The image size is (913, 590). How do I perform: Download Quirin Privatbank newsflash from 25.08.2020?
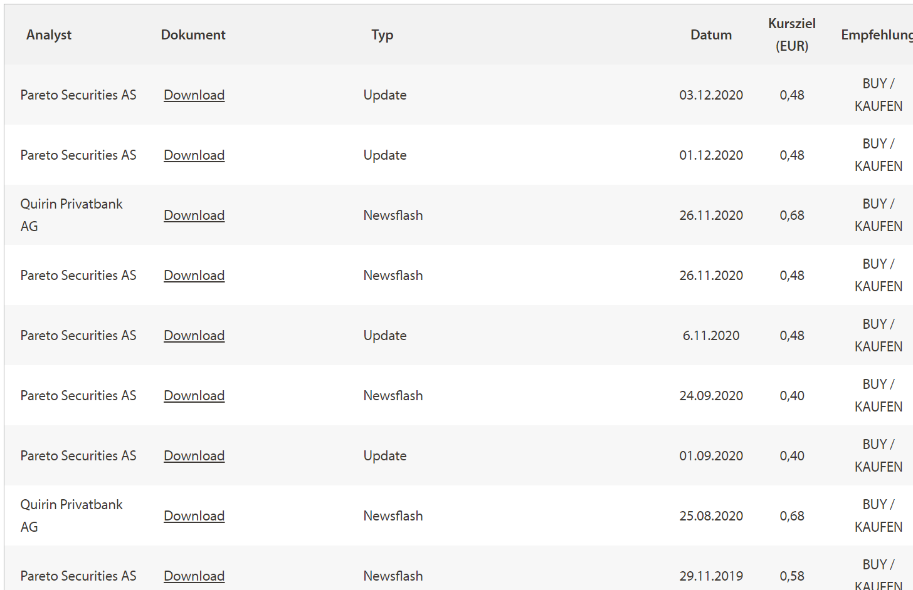tap(194, 516)
